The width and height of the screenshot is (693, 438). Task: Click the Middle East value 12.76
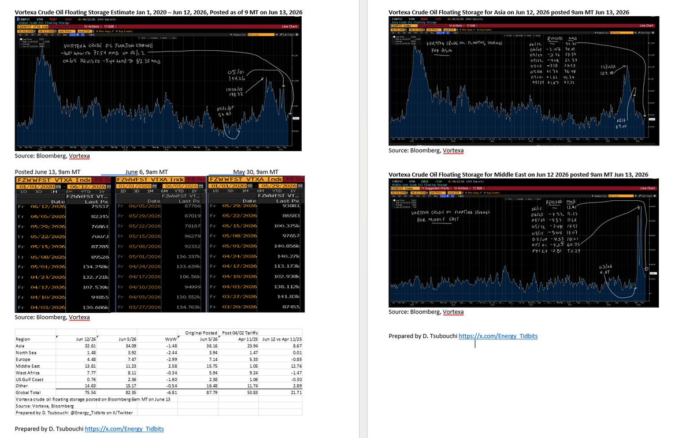tap(296, 366)
